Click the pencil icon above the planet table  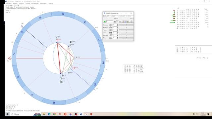point(178,8)
